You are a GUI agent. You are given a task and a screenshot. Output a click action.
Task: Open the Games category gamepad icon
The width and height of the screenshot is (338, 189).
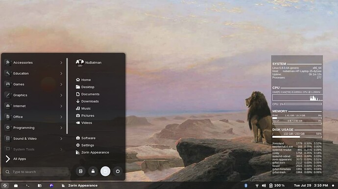pos(8,84)
